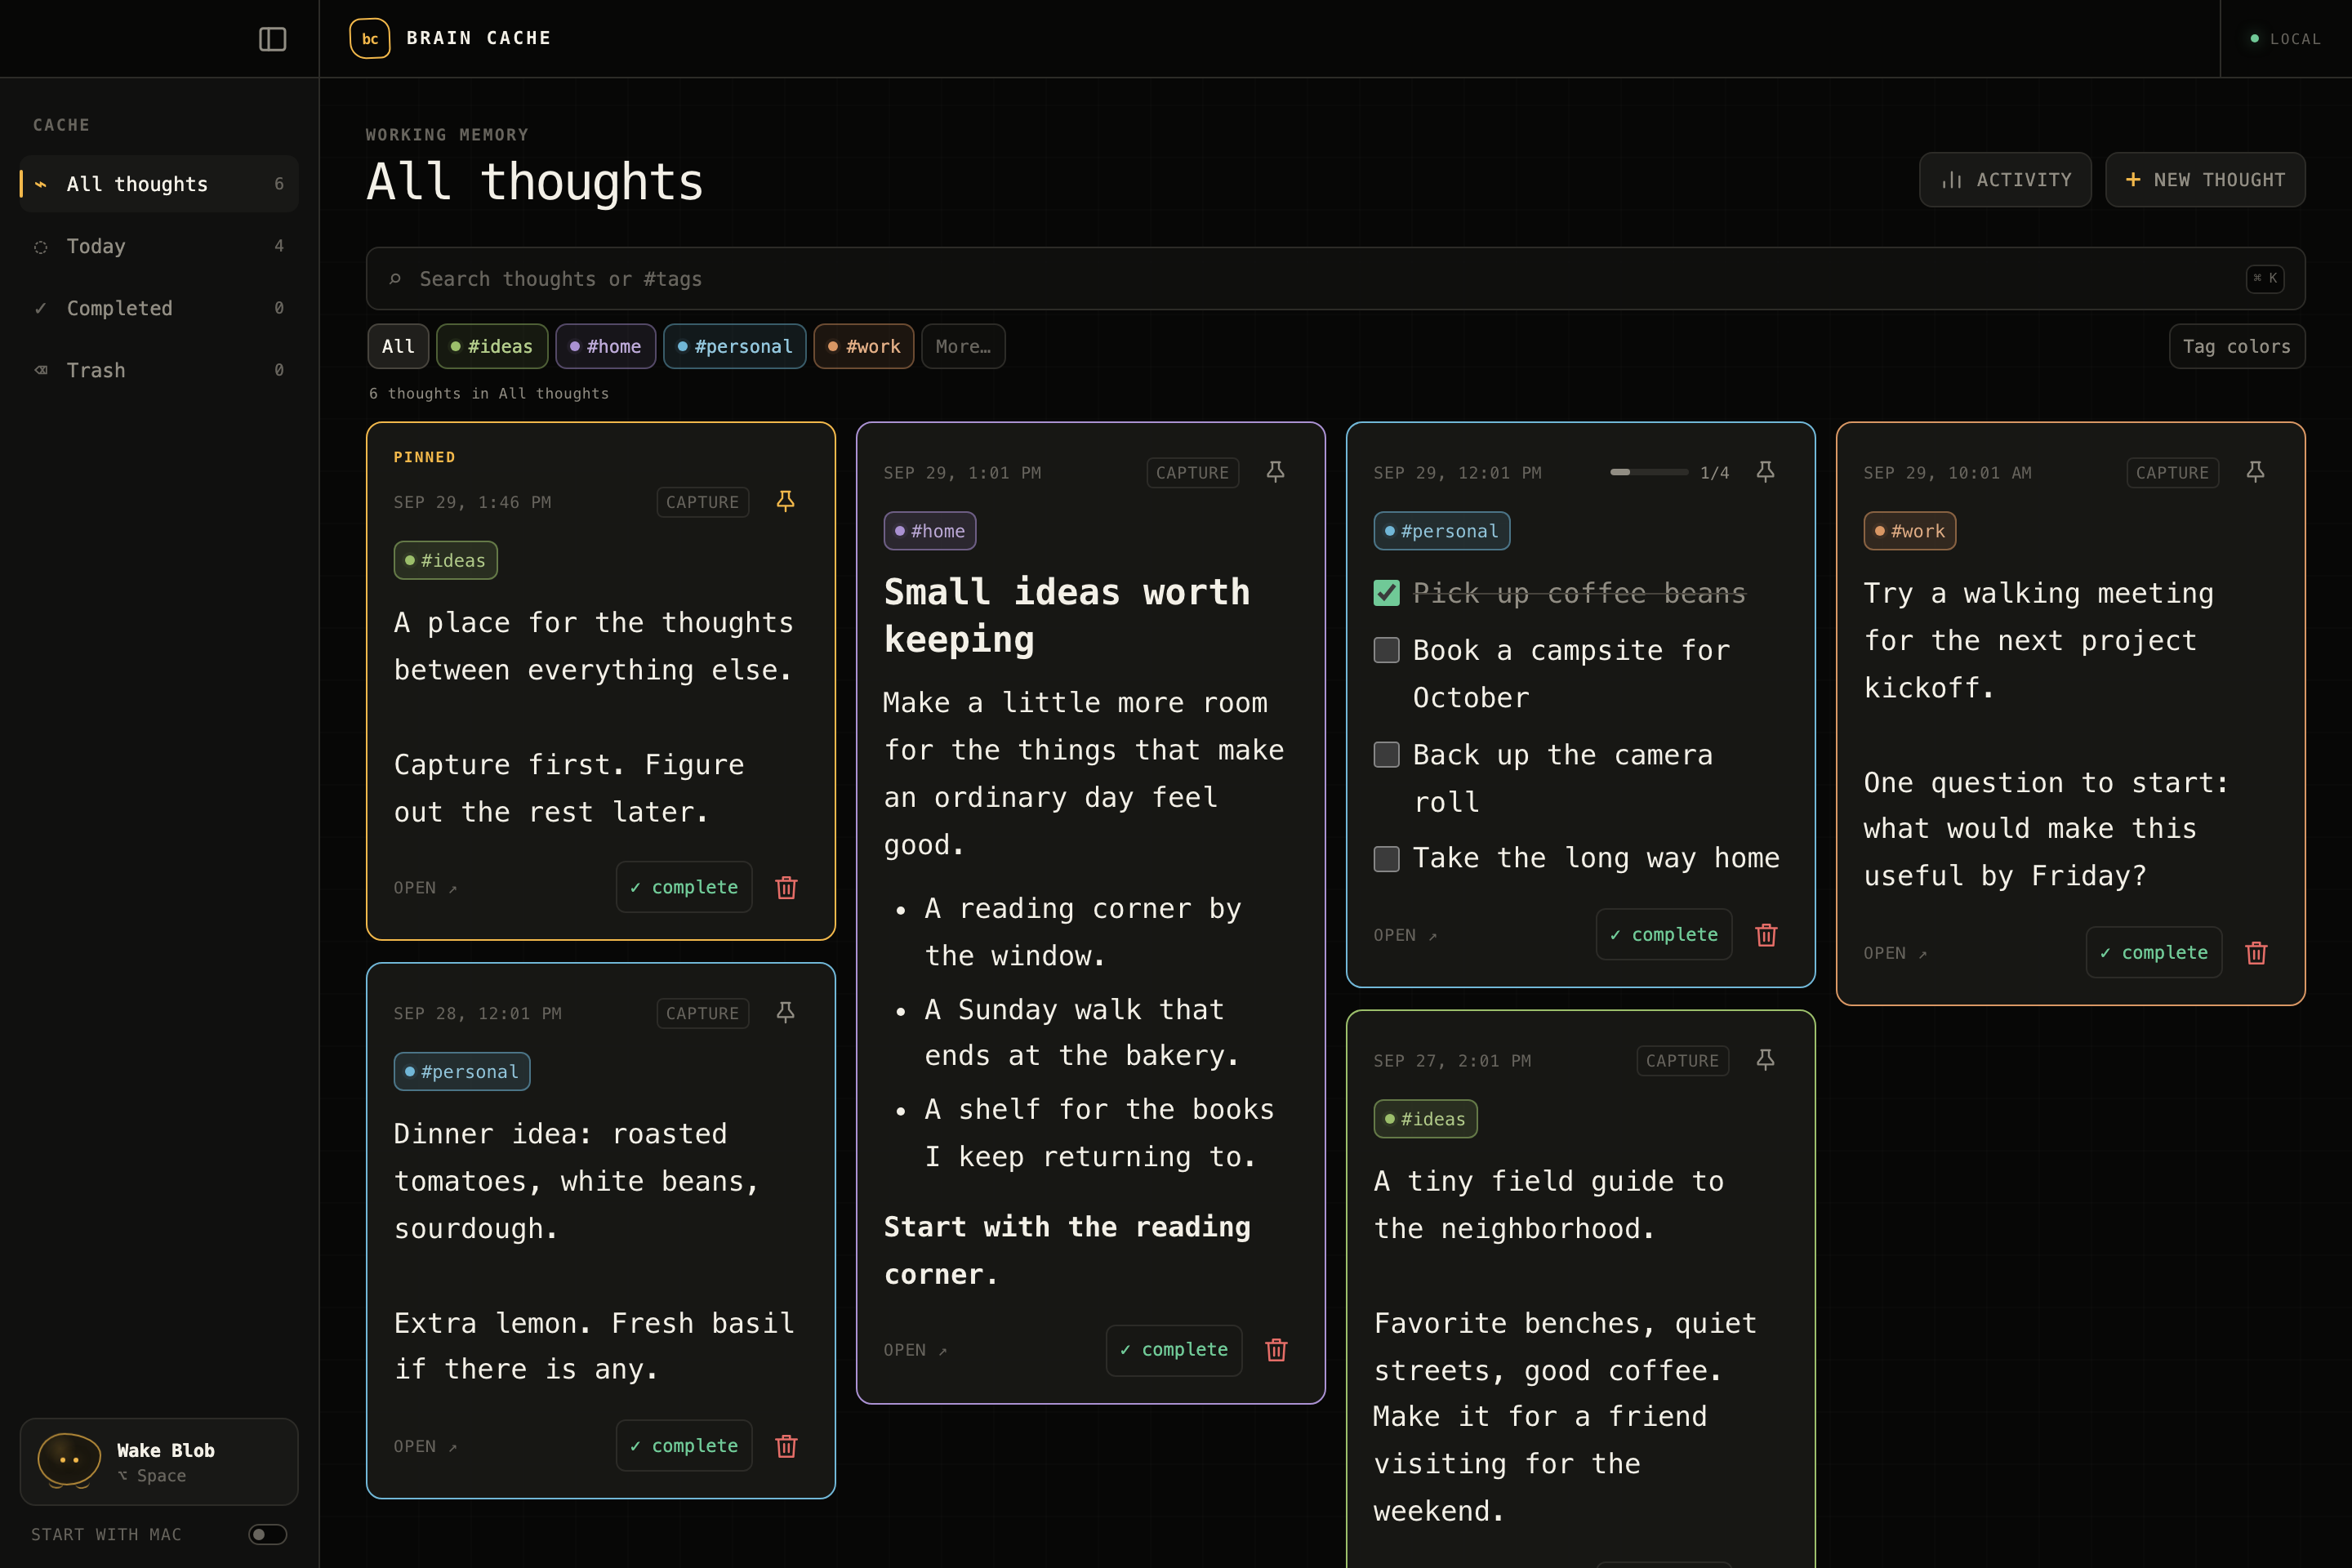Open the Activity view
The height and width of the screenshot is (1568, 2352).
click(x=2005, y=180)
